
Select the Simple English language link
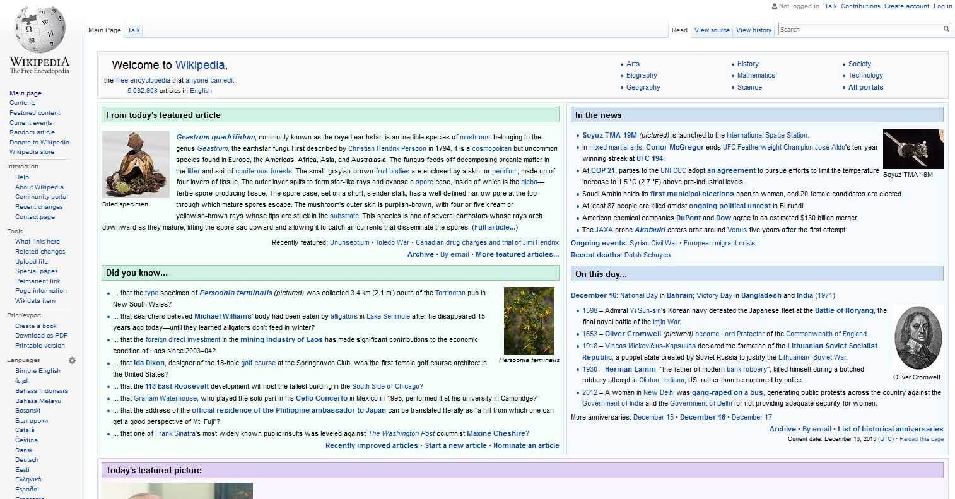(x=38, y=371)
